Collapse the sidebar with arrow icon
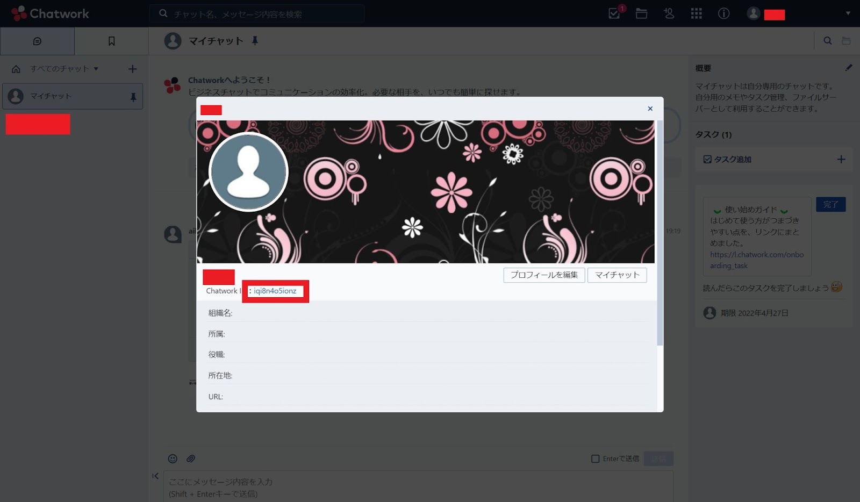860x502 pixels. click(x=155, y=476)
